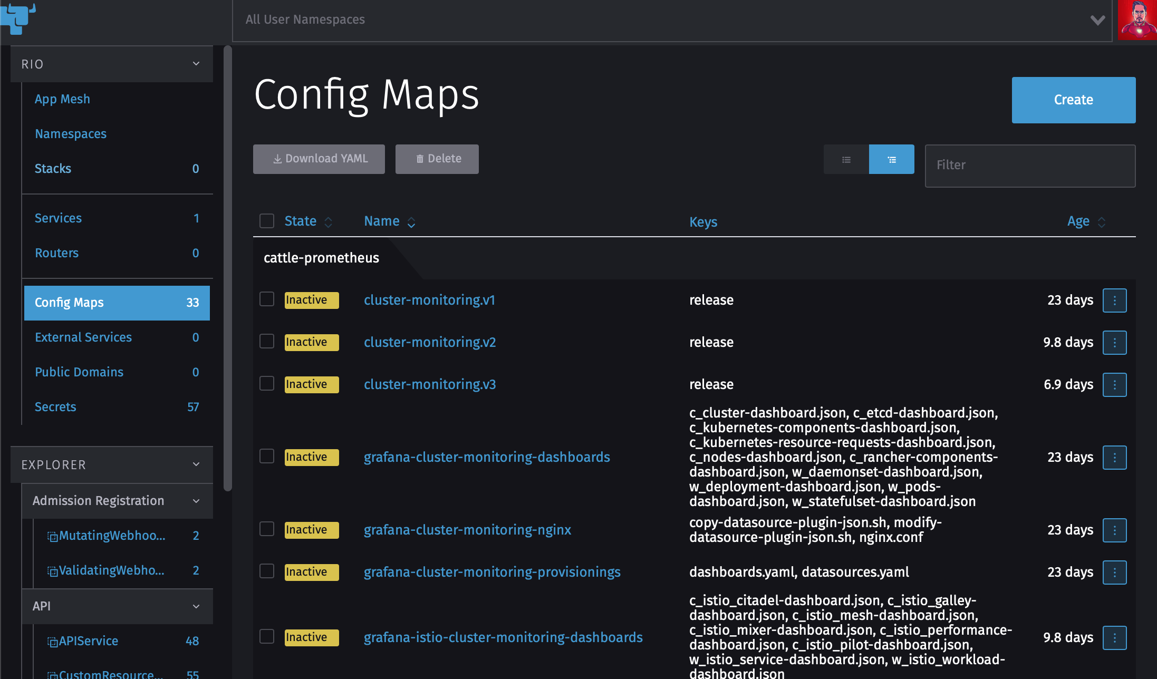The width and height of the screenshot is (1157, 679).
Task: Collapse the RIO sidebar section
Action: click(196, 63)
